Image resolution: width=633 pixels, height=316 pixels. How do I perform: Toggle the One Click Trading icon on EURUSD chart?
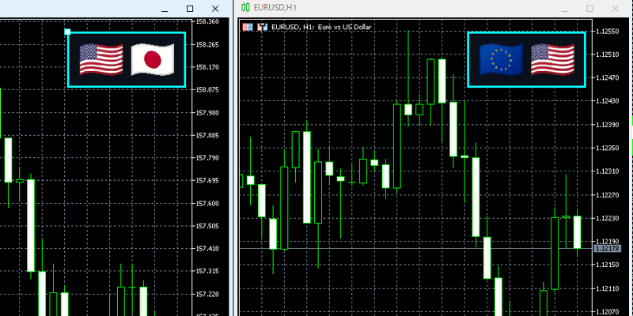coord(263,27)
